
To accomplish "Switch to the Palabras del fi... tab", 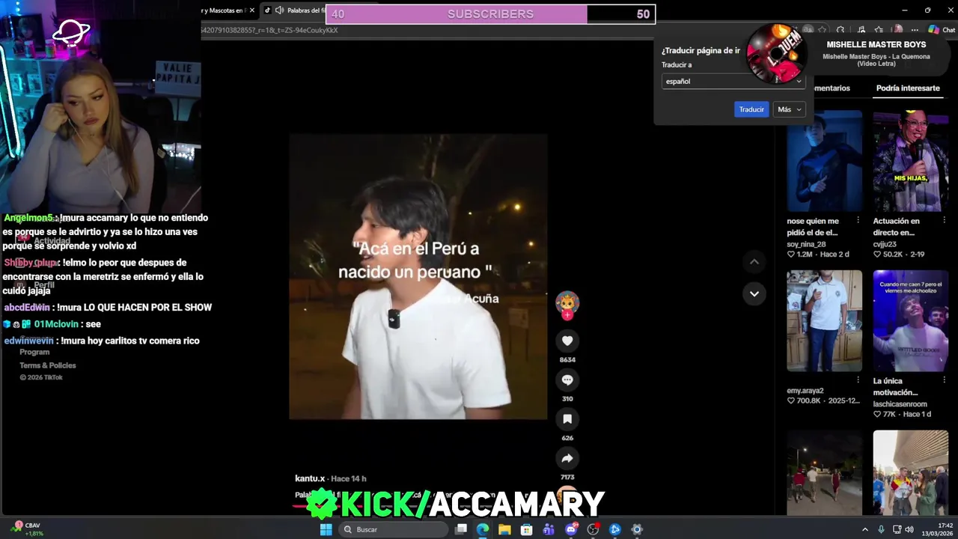I will (306, 10).
